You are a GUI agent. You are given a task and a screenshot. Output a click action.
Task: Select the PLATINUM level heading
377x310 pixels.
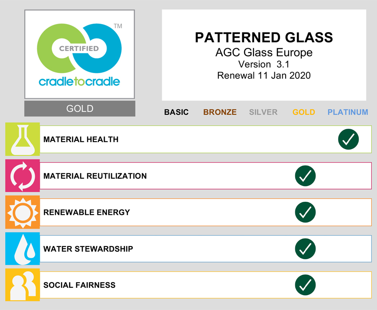[348, 112]
